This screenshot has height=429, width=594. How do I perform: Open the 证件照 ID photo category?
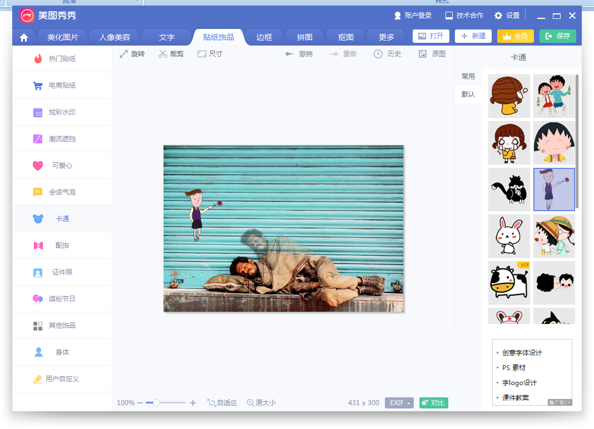tap(62, 272)
